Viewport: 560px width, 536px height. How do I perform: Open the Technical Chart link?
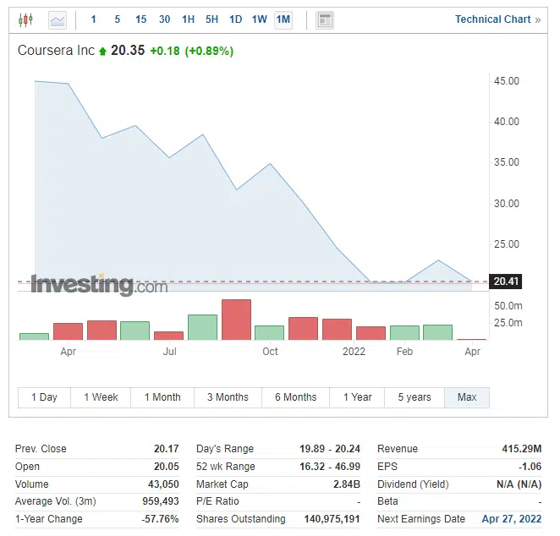(x=498, y=19)
